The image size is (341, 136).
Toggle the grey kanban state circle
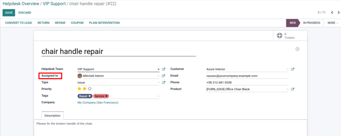point(297,49)
